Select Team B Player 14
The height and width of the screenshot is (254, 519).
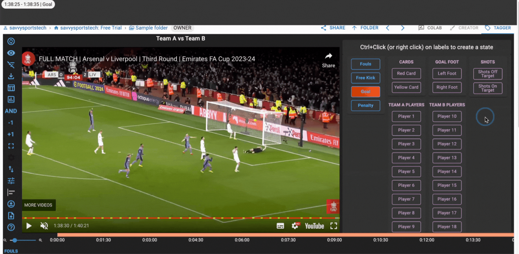point(447,172)
